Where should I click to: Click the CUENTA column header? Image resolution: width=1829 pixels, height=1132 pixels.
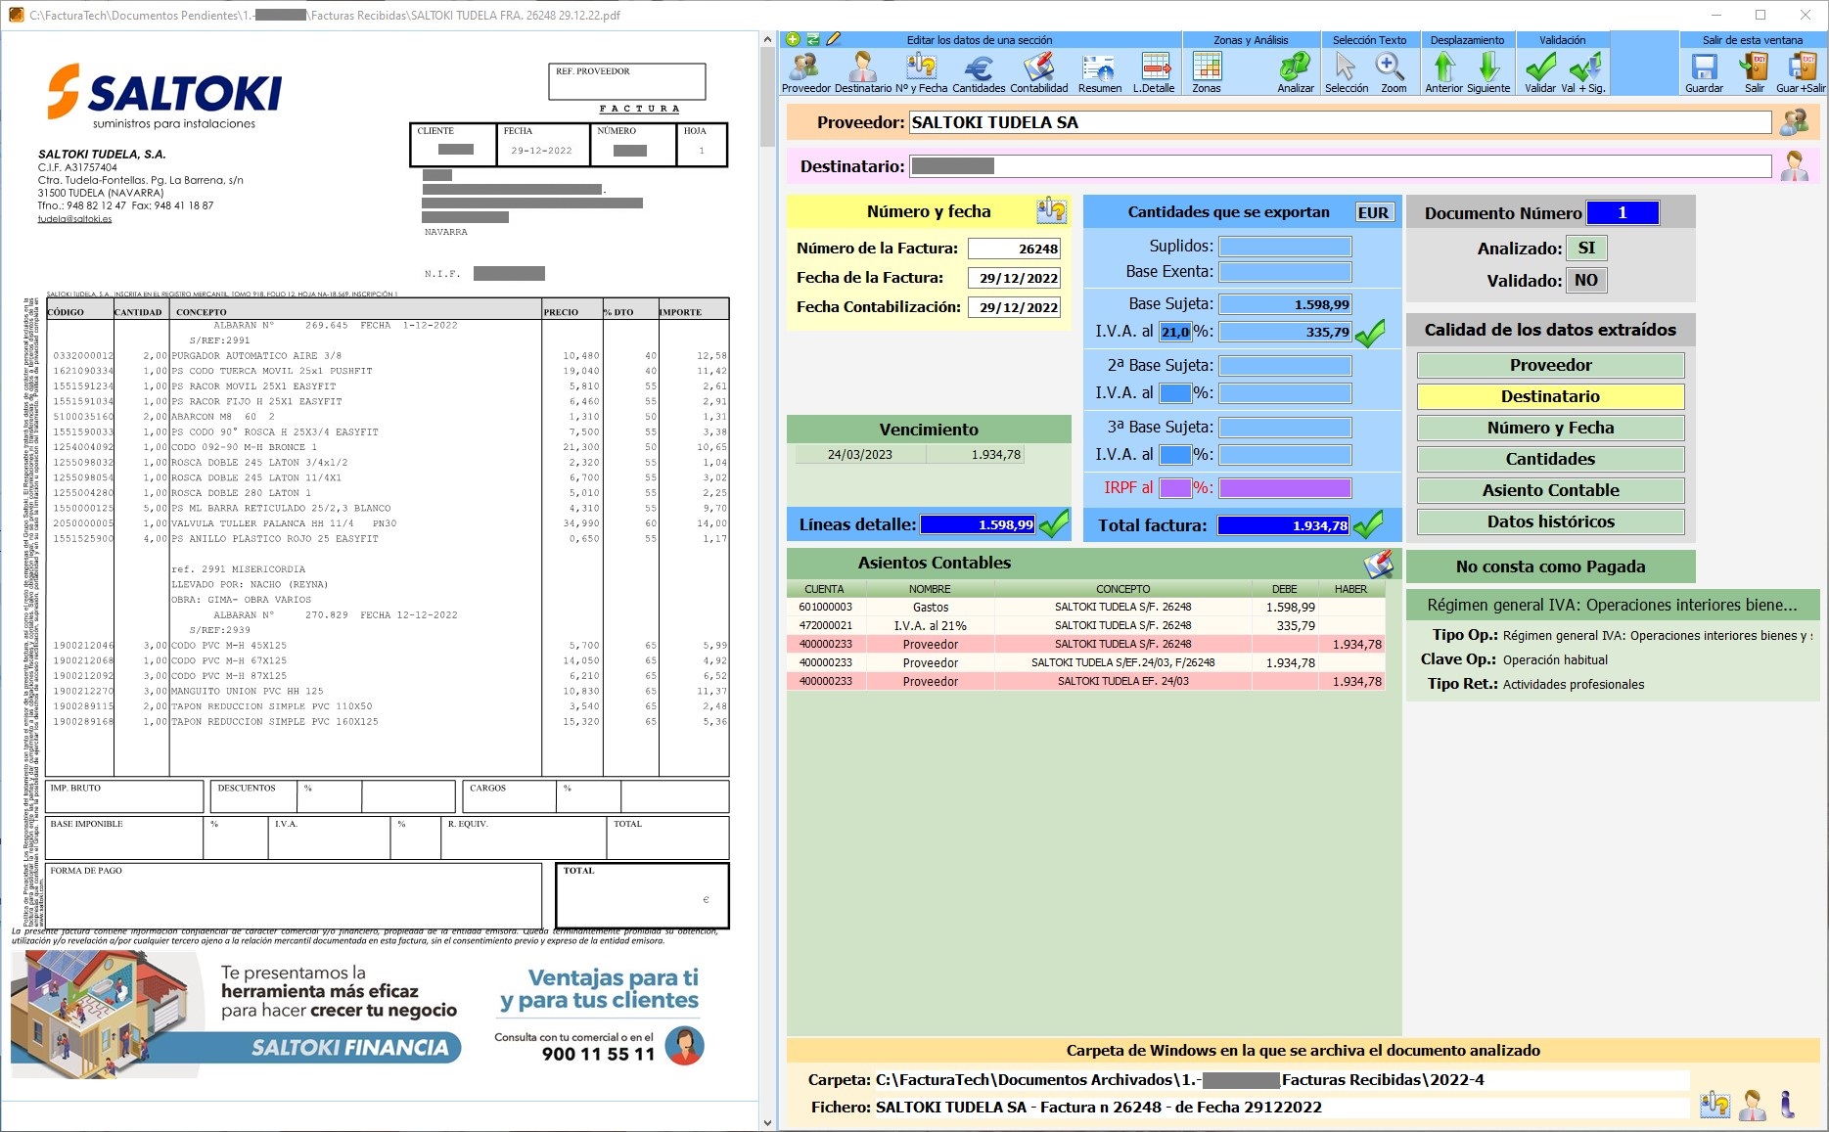pos(824,589)
